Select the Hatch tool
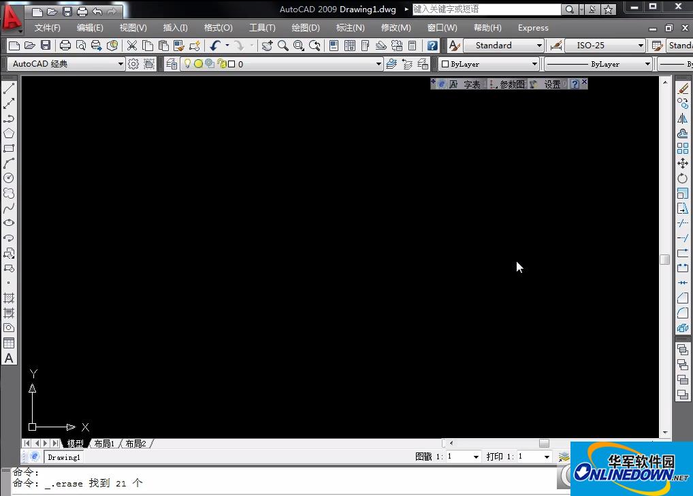This screenshot has height=496, width=693. [9, 298]
